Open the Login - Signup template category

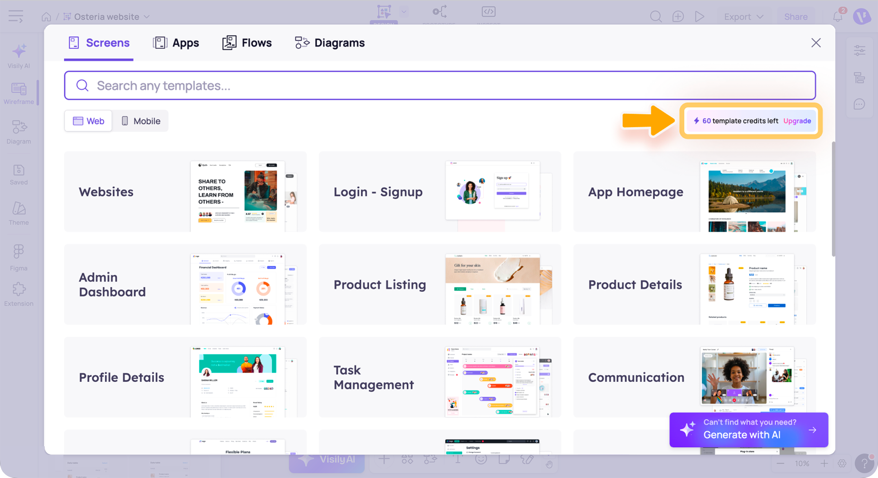coord(440,192)
